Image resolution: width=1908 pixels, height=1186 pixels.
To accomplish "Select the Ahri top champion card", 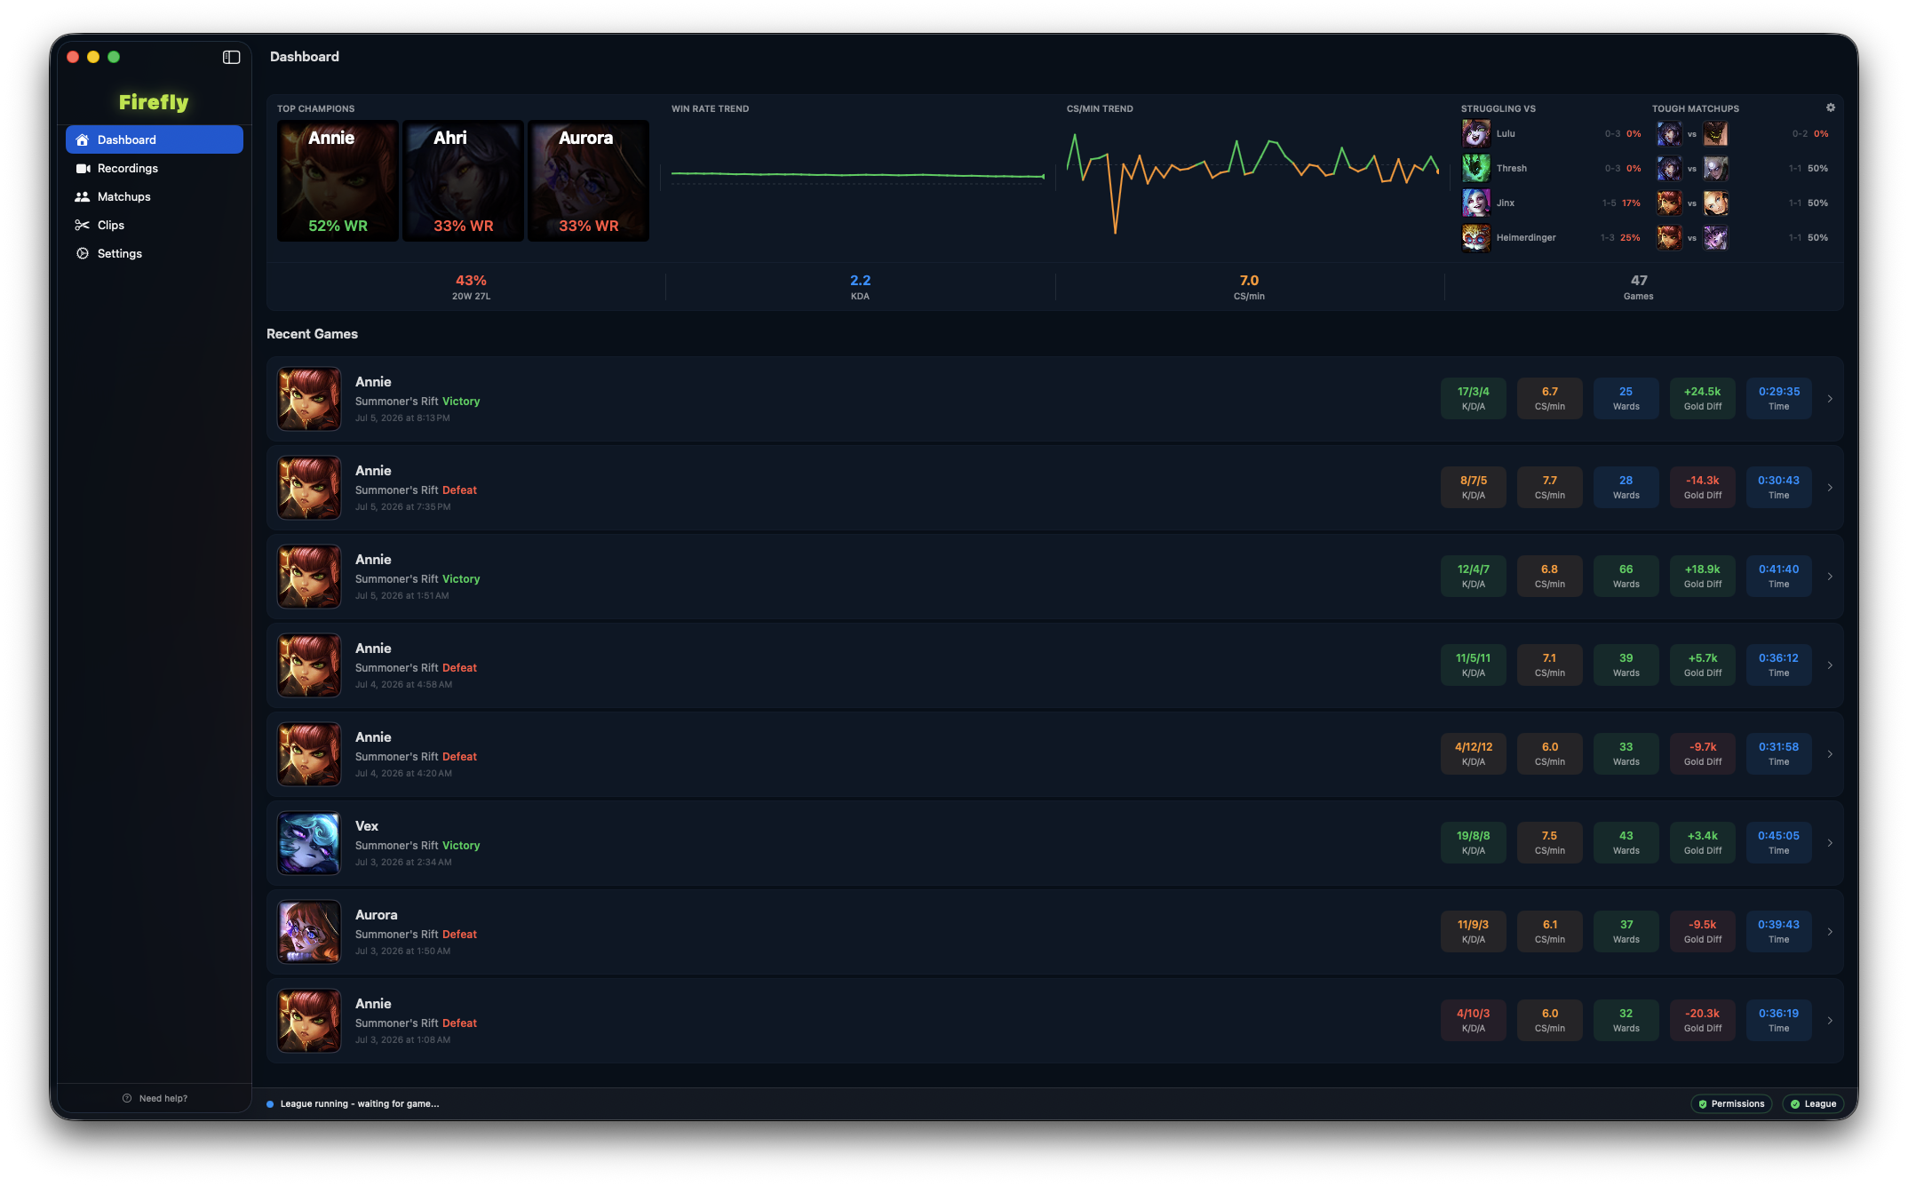I will [463, 181].
